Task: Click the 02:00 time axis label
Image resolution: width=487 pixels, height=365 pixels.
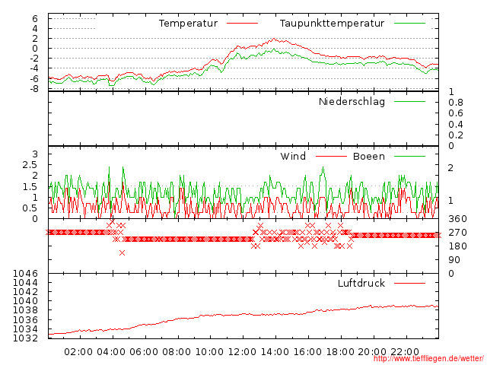Action: point(78,352)
